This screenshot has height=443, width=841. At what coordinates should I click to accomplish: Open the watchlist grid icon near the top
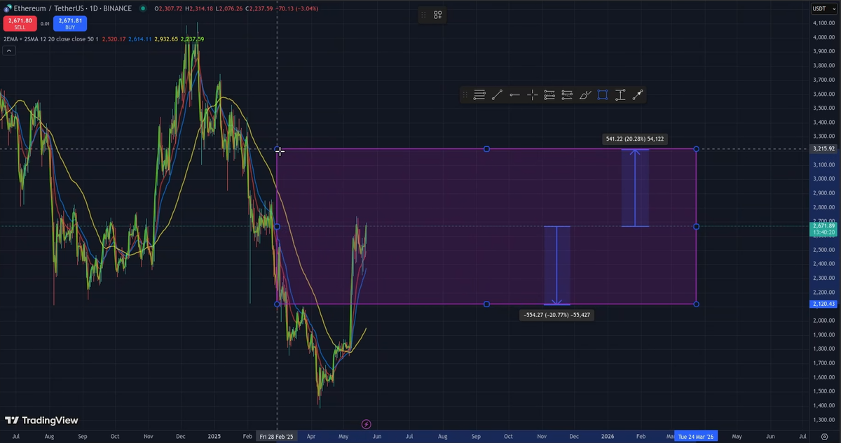pyautogui.click(x=437, y=15)
